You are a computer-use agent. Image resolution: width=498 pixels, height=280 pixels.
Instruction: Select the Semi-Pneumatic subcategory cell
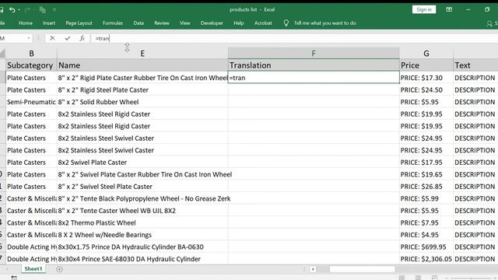point(31,102)
